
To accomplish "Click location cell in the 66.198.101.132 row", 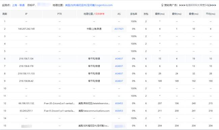I will pyautogui.click(x=94, y=103).
